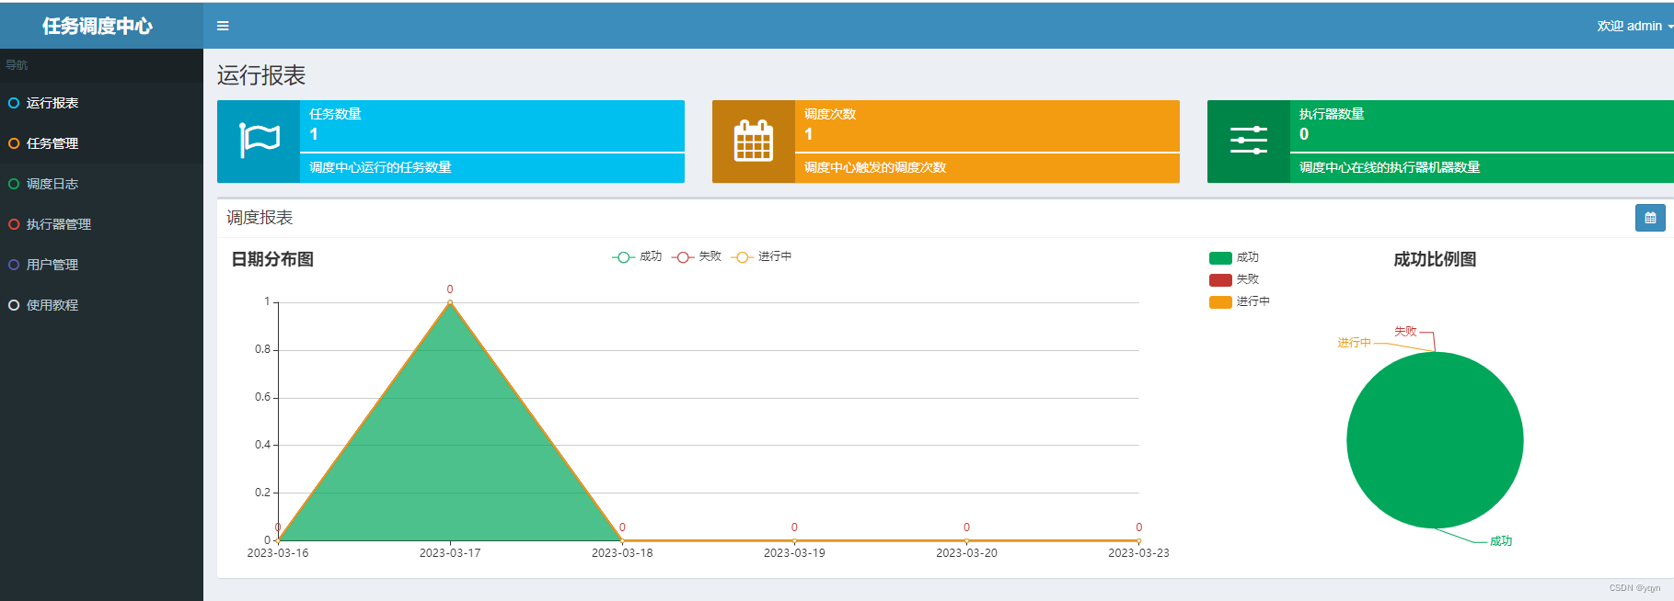This screenshot has width=1674, height=601.
Task: Toggle 成功 series in line chart legend
Action: (637, 256)
